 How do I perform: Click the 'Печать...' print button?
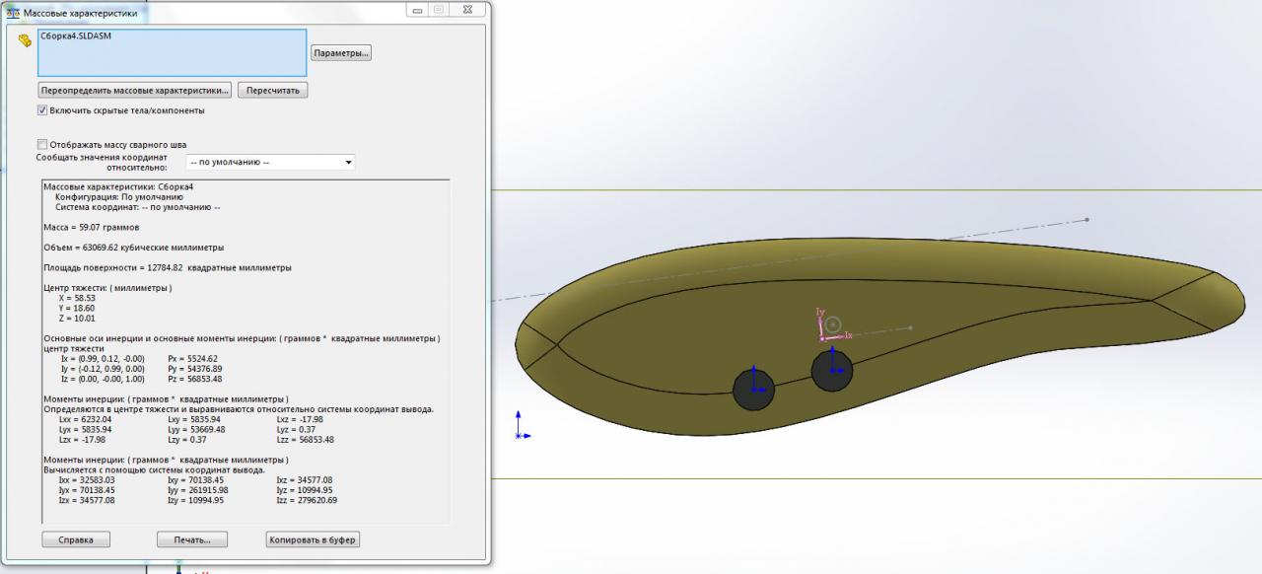point(192,539)
